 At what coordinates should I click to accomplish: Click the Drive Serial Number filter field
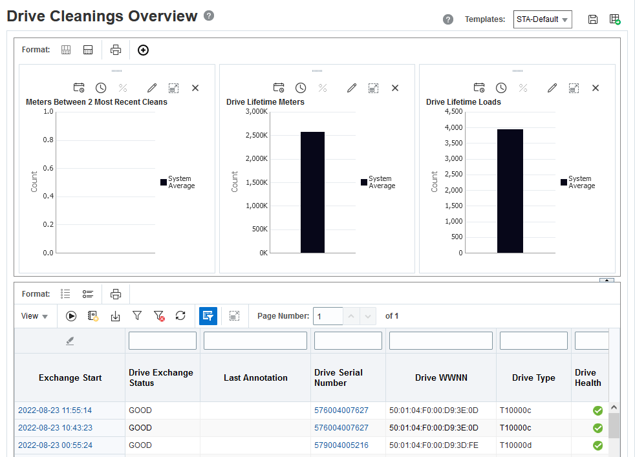pos(348,341)
